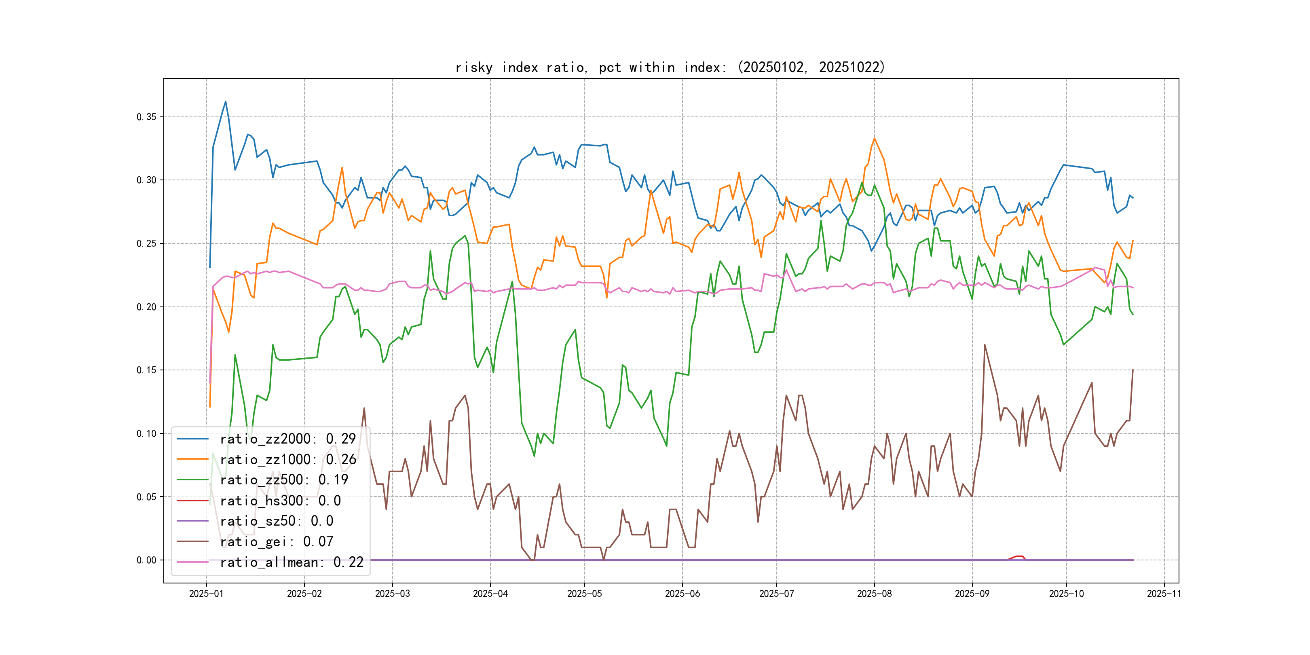Click the green ratio_zz500 legend line sample
Viewport: 1310px width, 655px height.
point(192,480)
